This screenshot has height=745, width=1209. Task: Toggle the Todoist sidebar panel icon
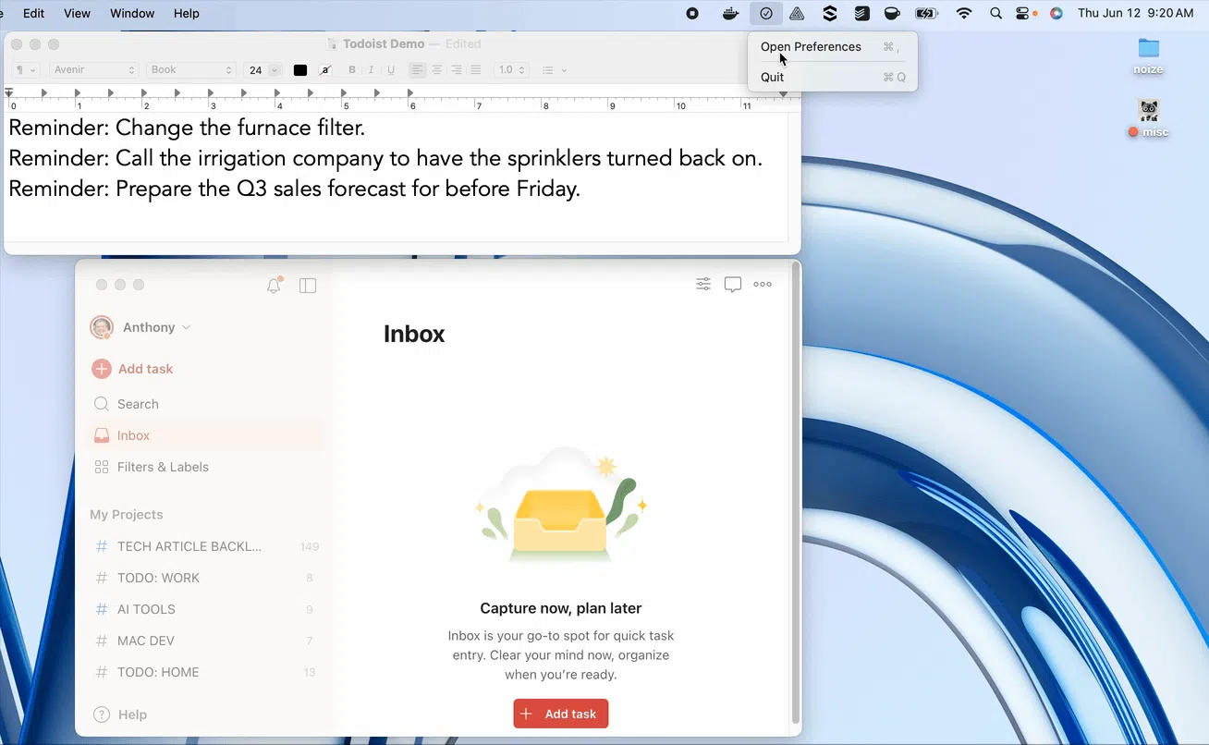308,286
